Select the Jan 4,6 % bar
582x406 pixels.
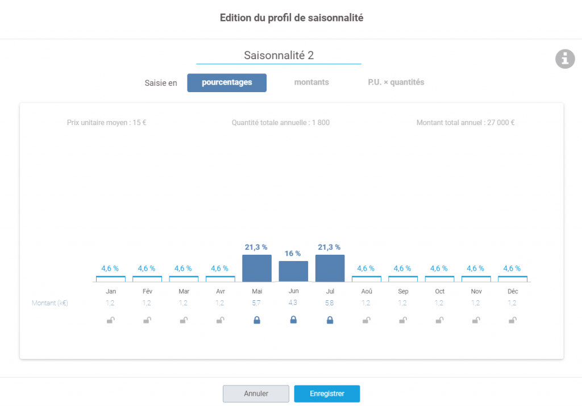(x=111, y=279)
